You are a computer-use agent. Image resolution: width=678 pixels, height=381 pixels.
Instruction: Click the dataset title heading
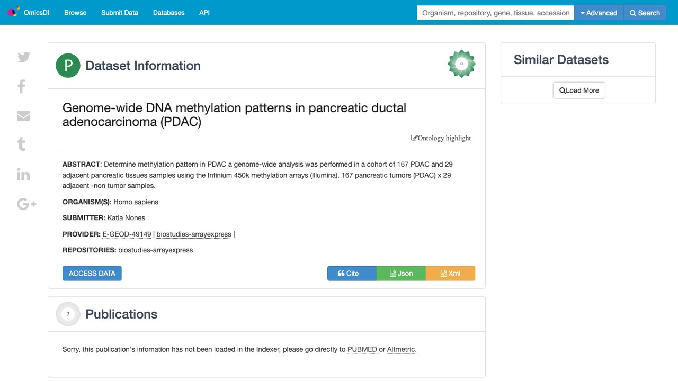235,115
